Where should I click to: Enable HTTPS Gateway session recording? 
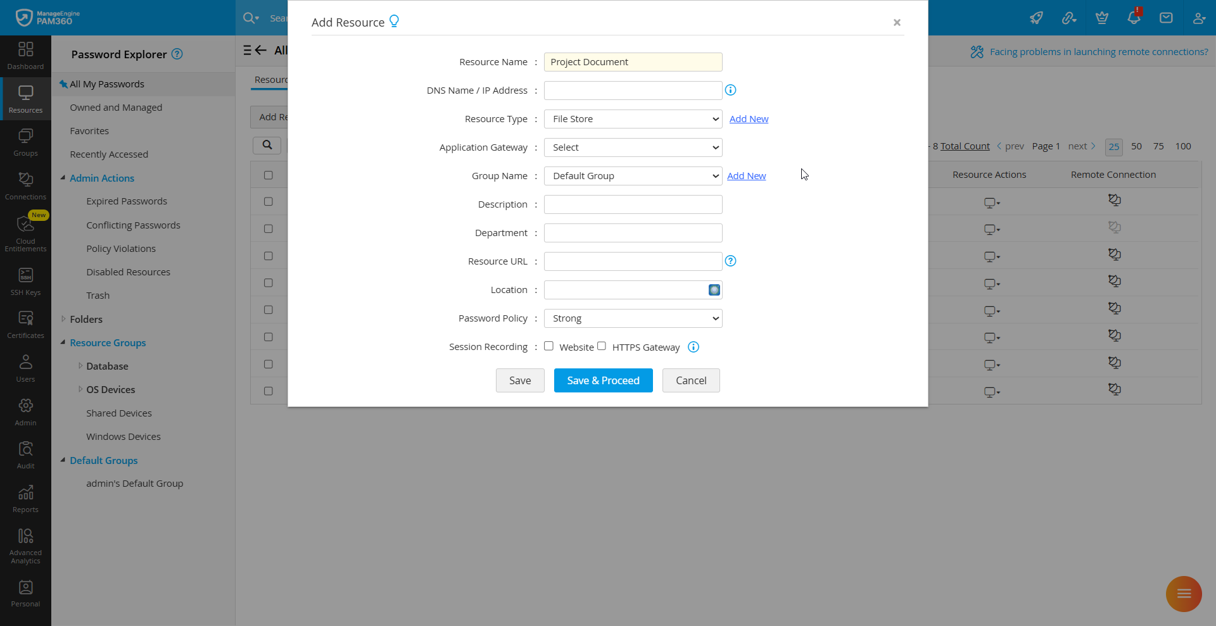[601, 346]
